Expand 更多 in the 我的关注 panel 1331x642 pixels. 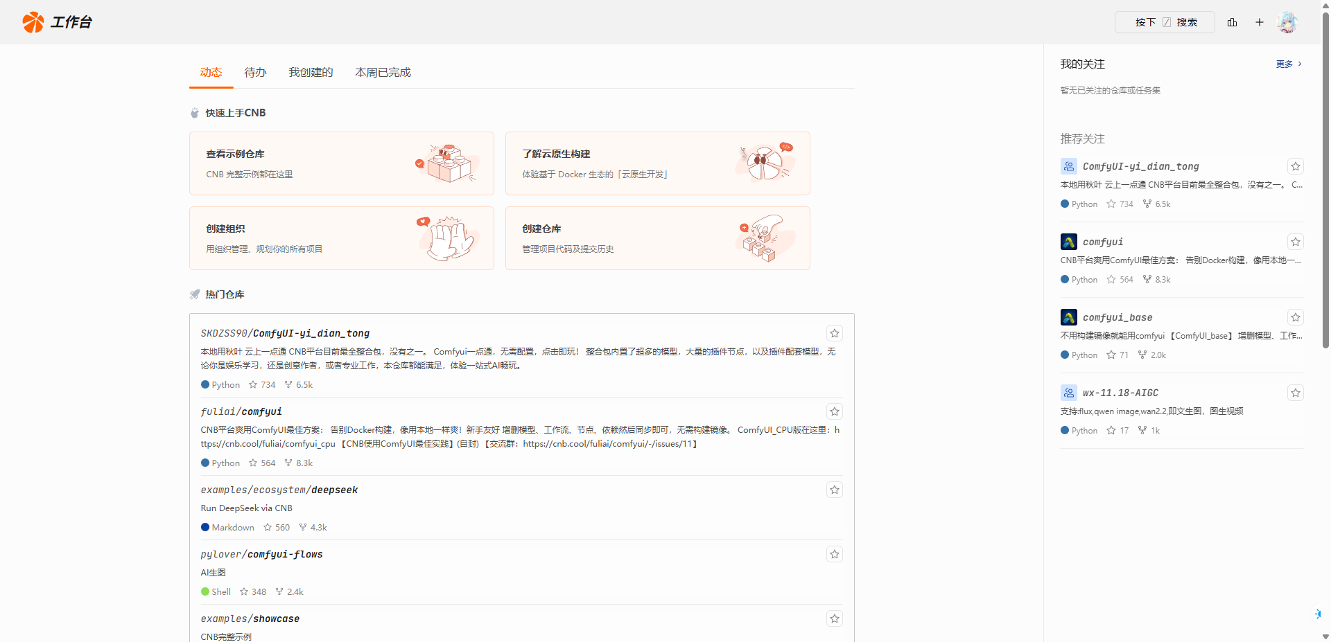coord(1288,64)
